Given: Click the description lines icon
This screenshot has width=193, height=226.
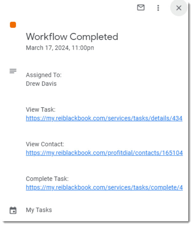Looking at the screenshot, I should point(13,71).
